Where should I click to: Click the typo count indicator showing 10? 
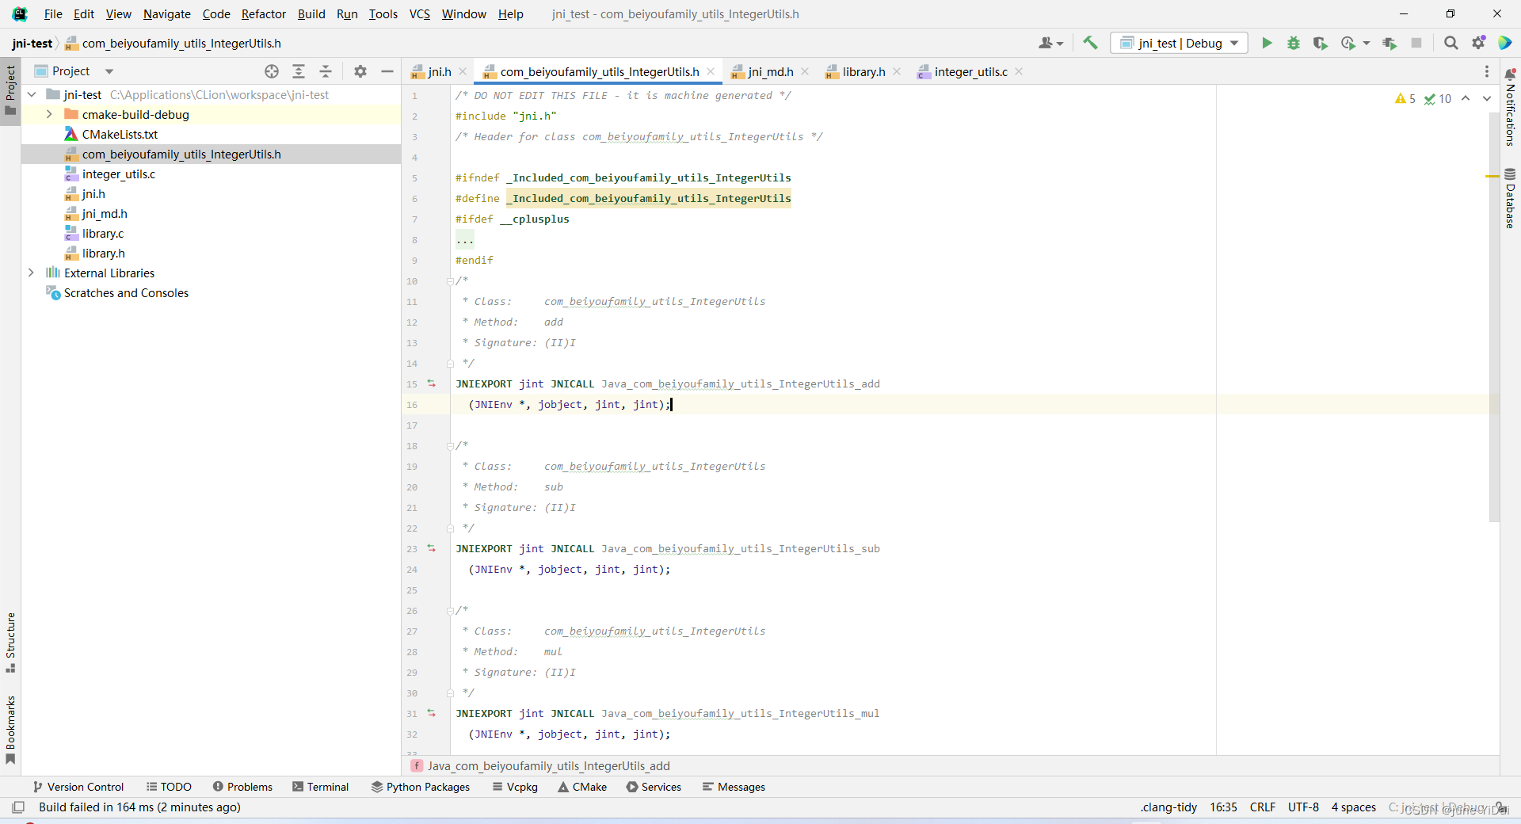pos(1438,98)
